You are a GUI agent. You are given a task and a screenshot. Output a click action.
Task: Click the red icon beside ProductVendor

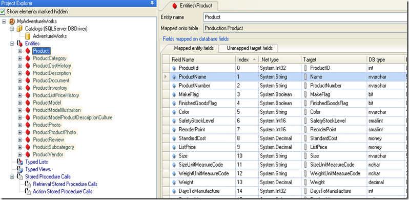(x=28, y=154)
